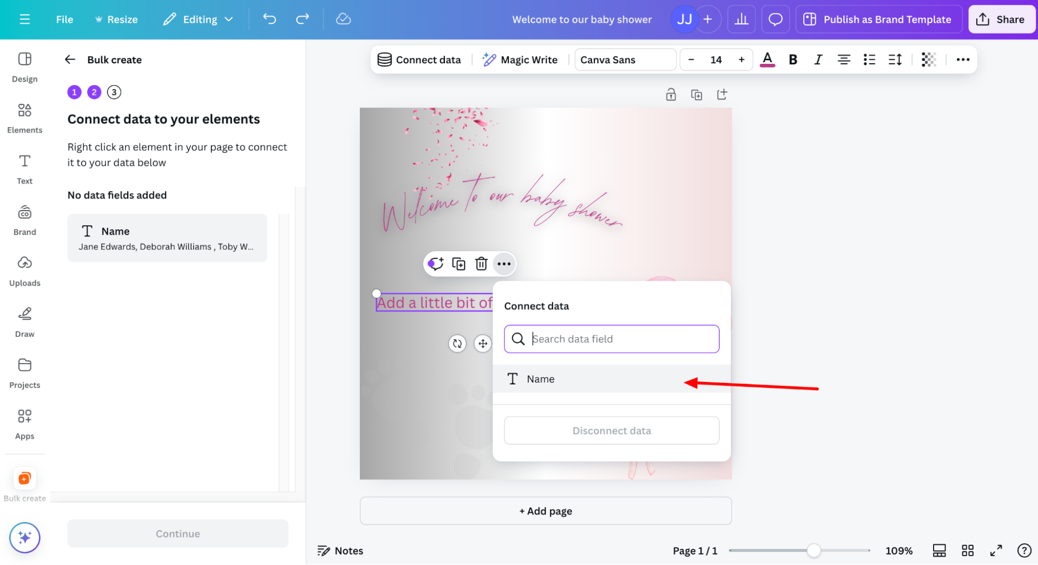
Task: Open the Uploads sidebar tab
Action: (24, 271)
